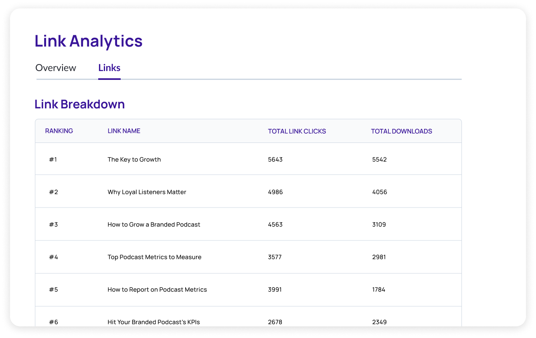Click the LINK NAME column header
The width and height of the screenshot is (536, 338).
[124, 131]
